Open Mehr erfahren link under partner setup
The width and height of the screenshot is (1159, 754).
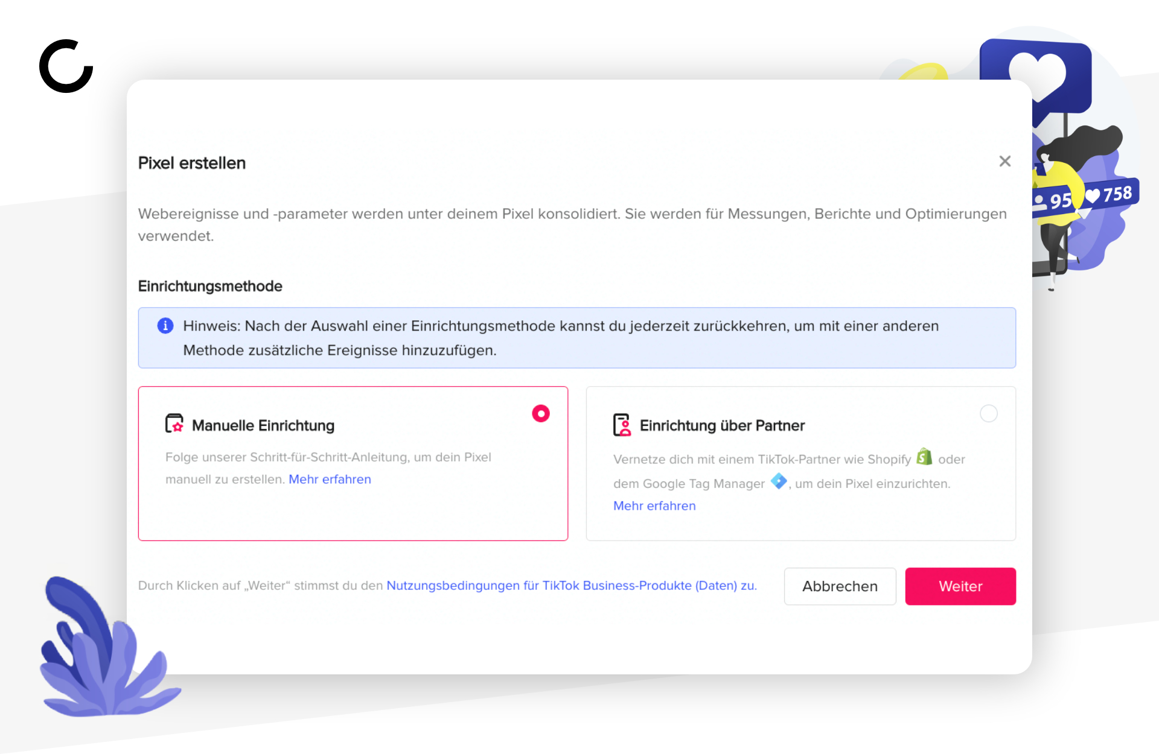point(654,506)
